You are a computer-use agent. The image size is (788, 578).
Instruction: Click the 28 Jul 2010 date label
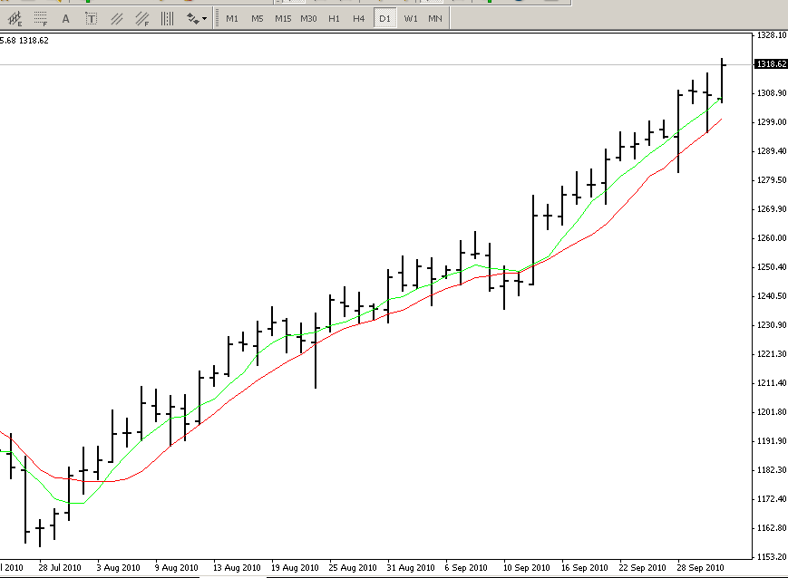tap(60, 567)
